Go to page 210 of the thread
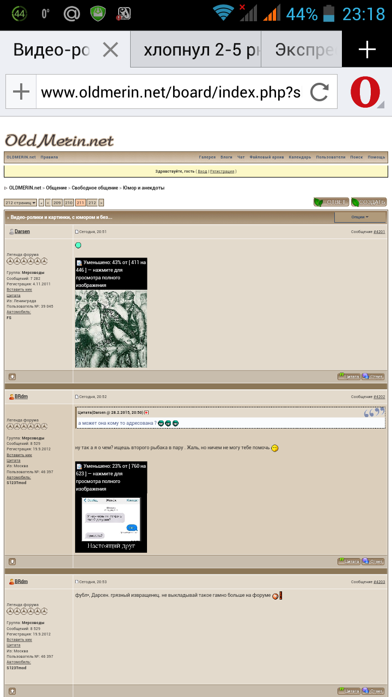This screenshot has width=392, height=697. (x=69, y=203)
